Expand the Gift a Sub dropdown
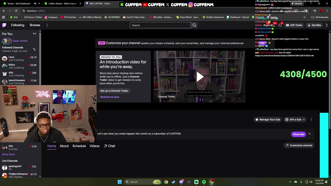This screenshot has height=186, width=331. tap(295, 120)
